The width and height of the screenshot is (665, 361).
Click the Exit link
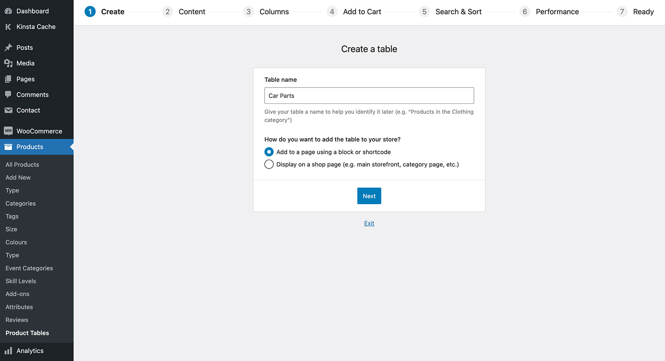click(x=369, y=223)
